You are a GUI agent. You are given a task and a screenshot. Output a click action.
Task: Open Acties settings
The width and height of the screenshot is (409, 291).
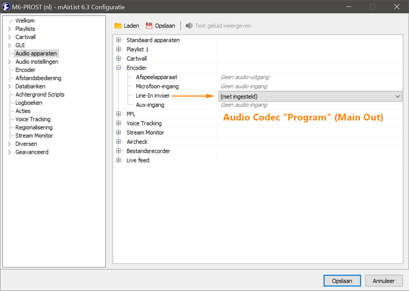pos(23,111)
